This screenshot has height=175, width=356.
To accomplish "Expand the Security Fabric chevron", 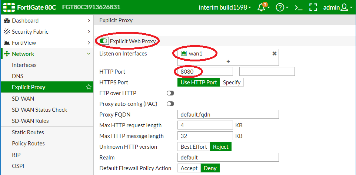I will coord(89,32).
